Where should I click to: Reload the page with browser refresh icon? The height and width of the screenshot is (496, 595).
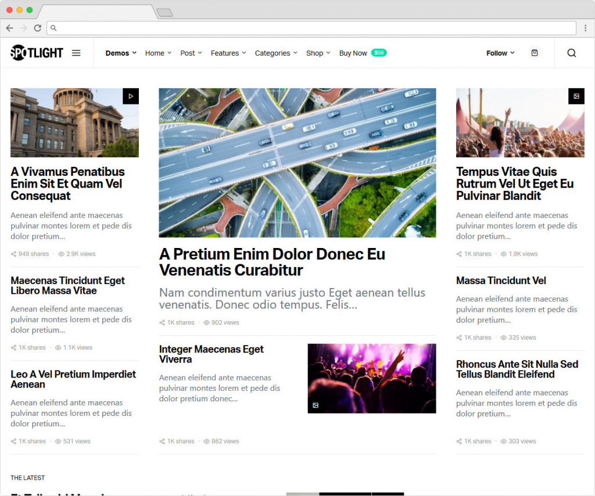tap(38, 28)
